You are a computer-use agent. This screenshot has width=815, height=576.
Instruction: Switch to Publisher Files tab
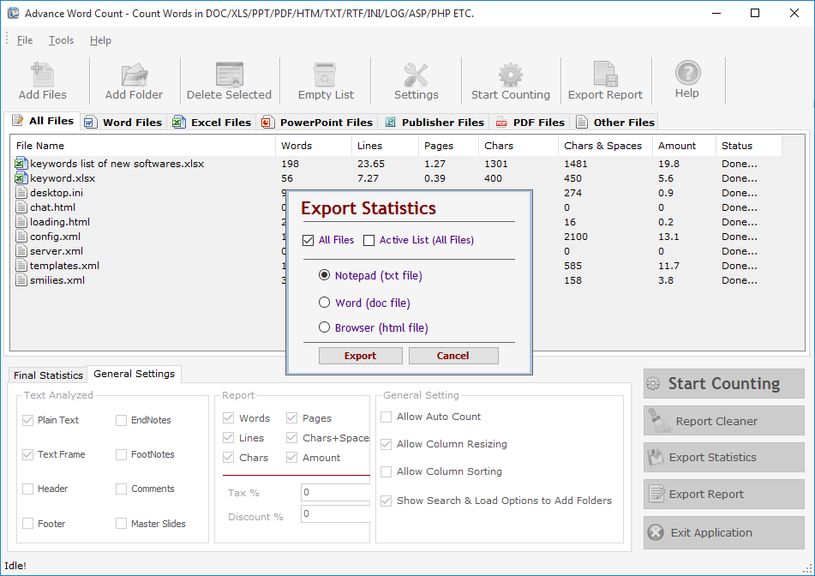434,123
